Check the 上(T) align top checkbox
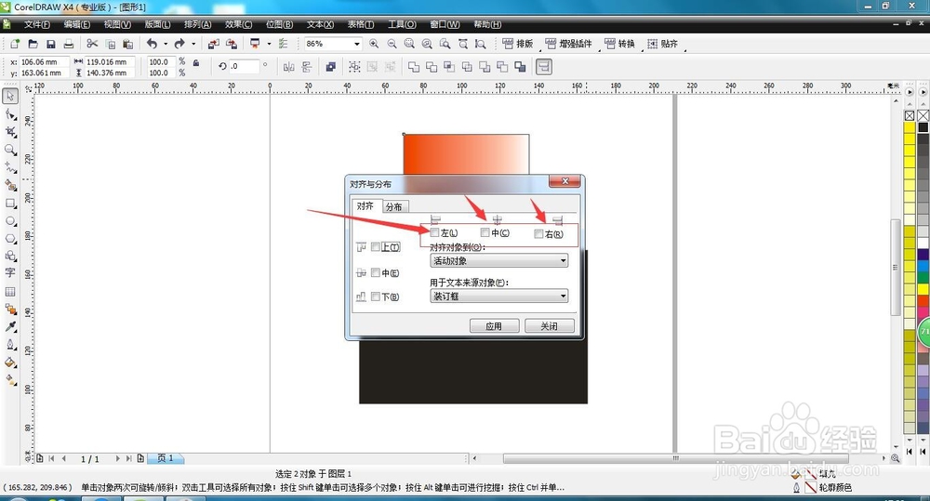The height and width of the screenshot is (501, 930). click(376, 246)
